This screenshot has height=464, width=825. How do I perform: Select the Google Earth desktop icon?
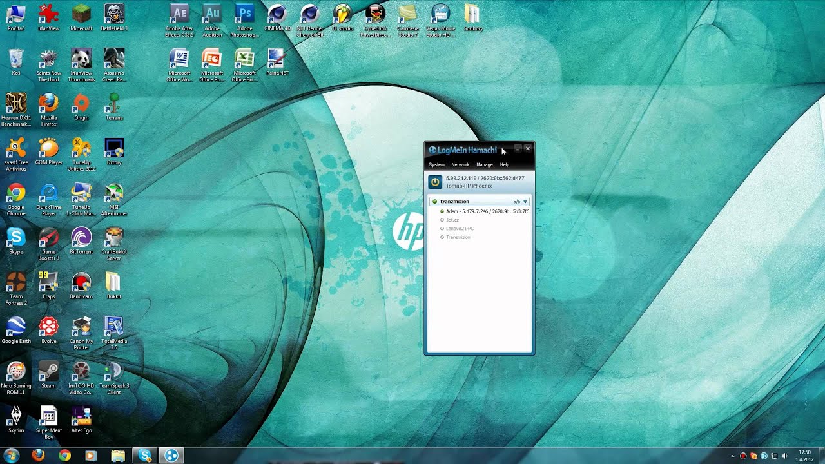click(16, 329)
